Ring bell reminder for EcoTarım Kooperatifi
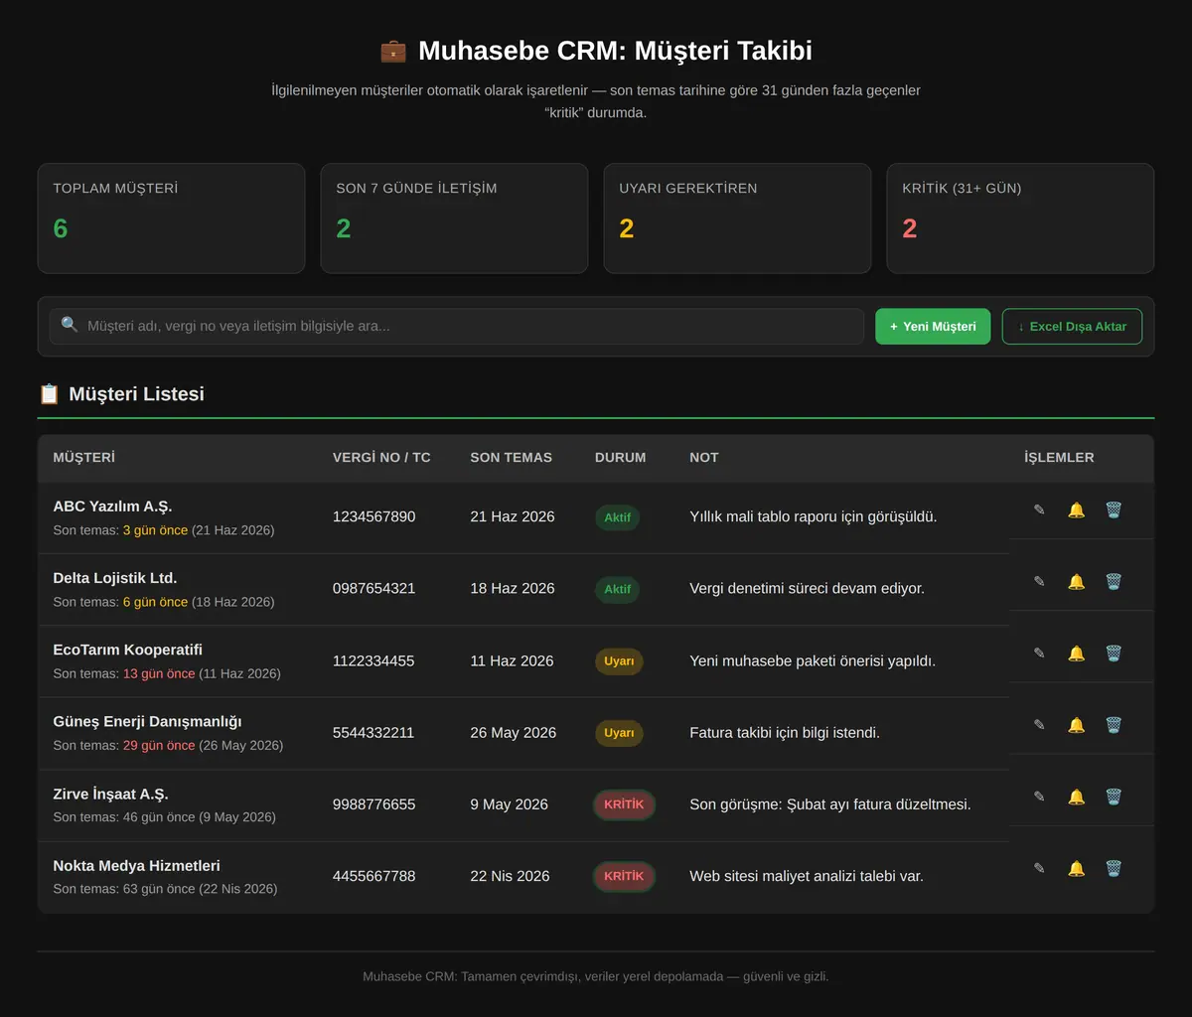This screenshot has width=1192, height=1017. coord(1076,653)
